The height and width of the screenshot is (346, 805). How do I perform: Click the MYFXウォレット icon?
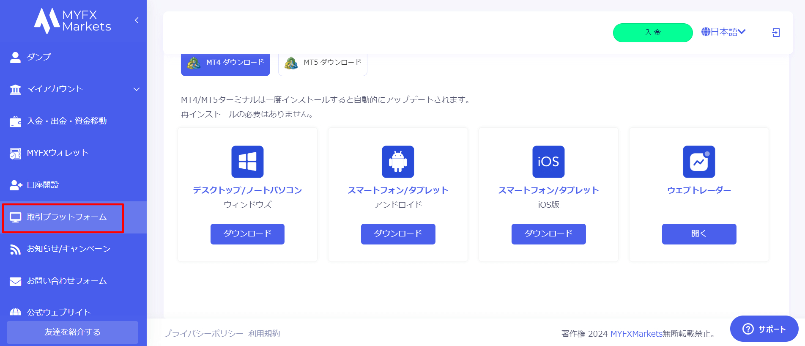(15, 153)
